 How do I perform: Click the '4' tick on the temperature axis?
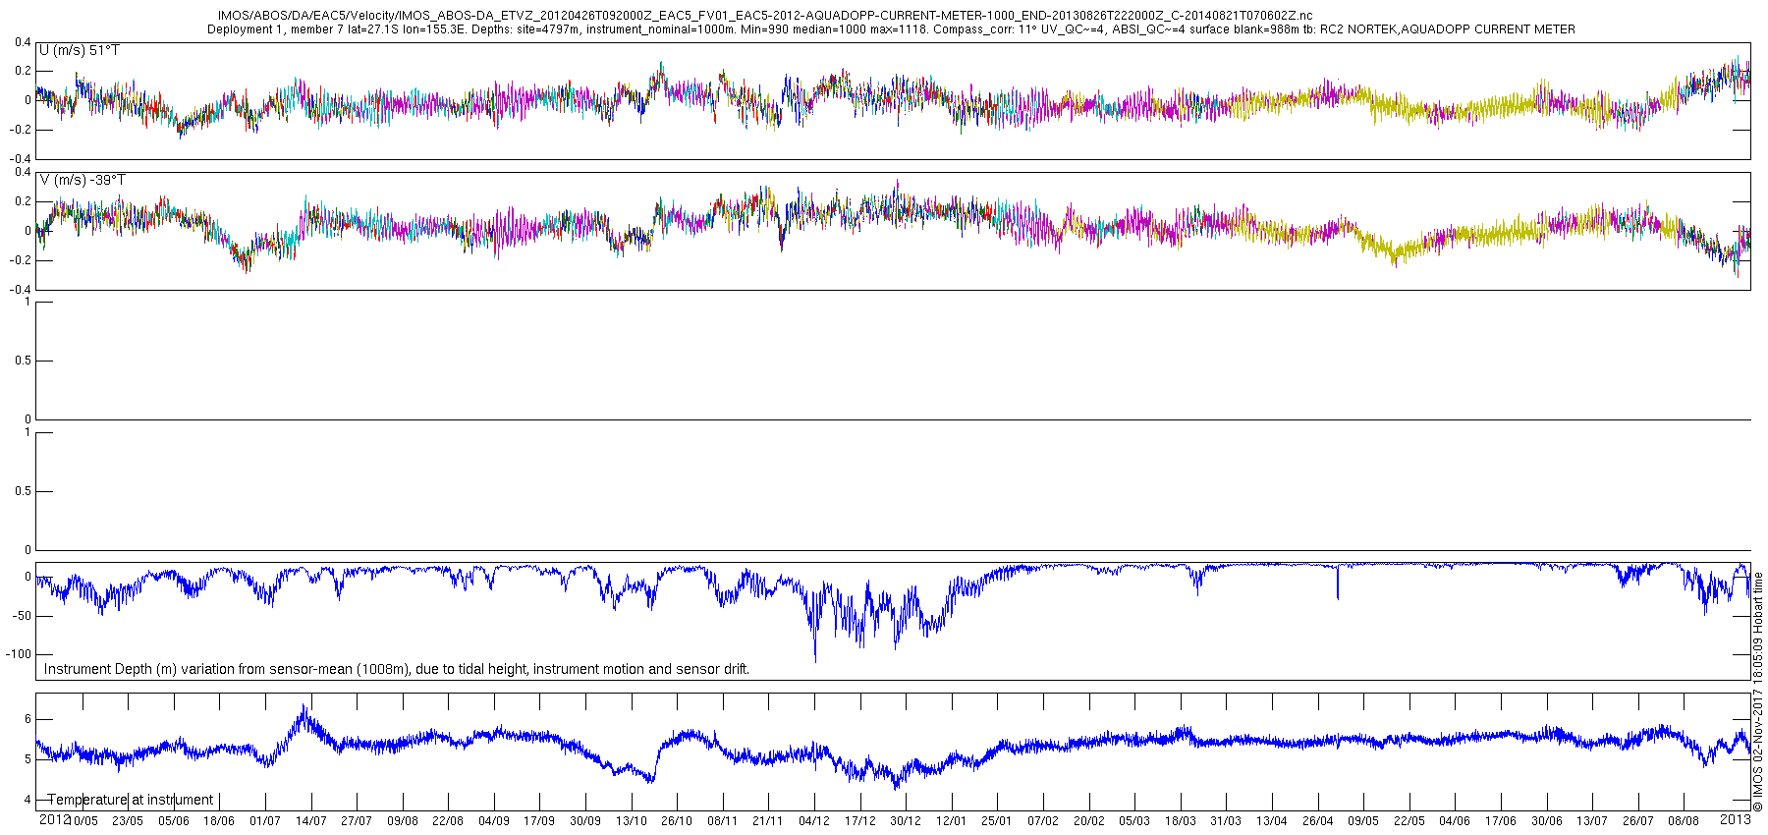28,801
